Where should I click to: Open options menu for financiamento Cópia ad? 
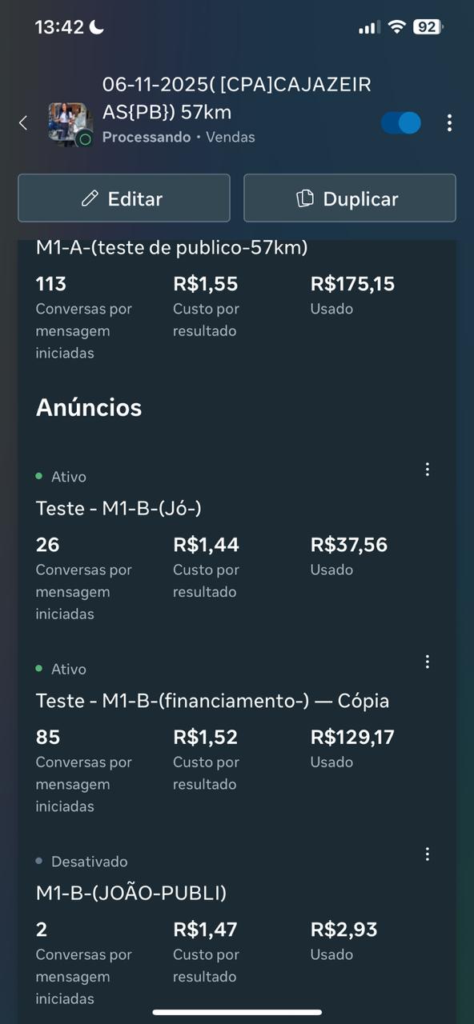click(x=428, y=662)
